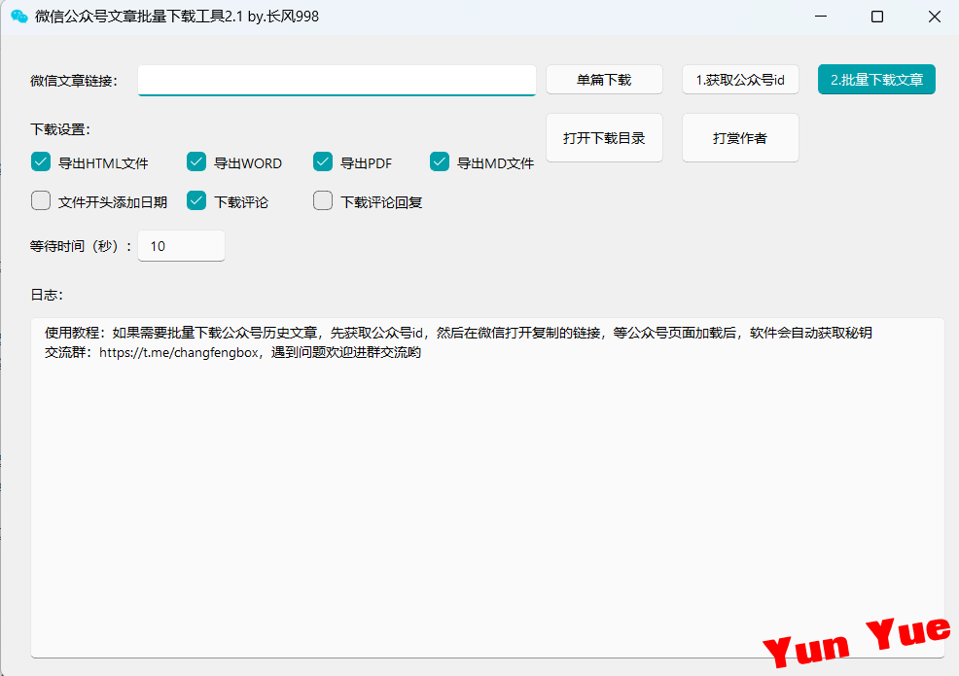959x676 pixels.
Task: Toggle the 导出WORD checkbox
Action: tap(196, 162)
